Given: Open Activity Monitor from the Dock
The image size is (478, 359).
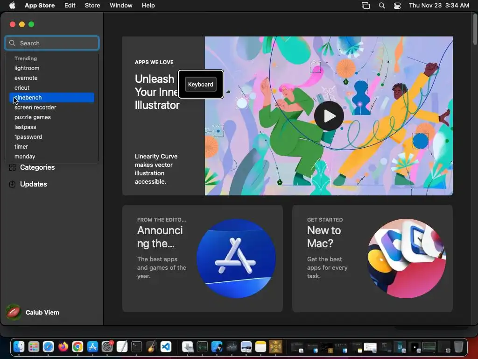Looking at the screenshot, I should point(202,347).
